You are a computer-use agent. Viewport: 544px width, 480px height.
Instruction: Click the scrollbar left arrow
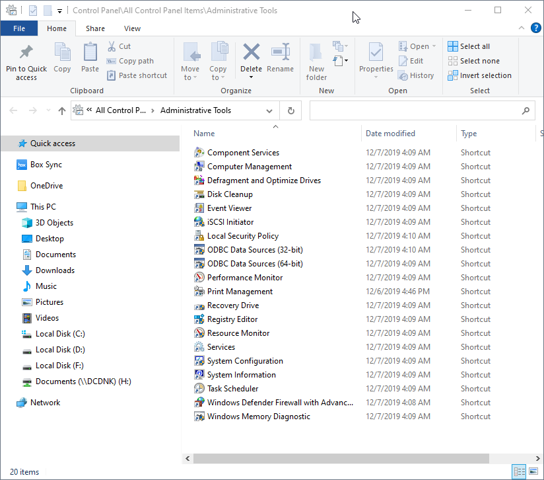pyautogui.click(x=187, y=458)
